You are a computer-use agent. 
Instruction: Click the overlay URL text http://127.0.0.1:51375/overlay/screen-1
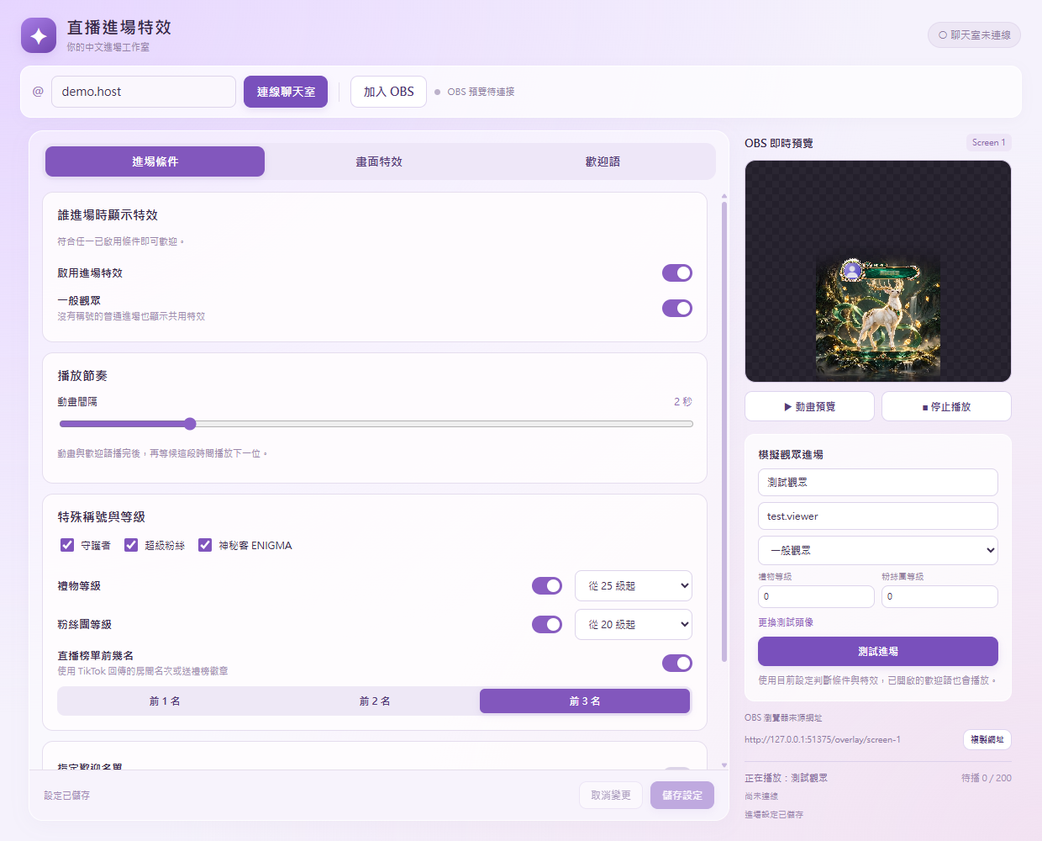pos(823,739)
